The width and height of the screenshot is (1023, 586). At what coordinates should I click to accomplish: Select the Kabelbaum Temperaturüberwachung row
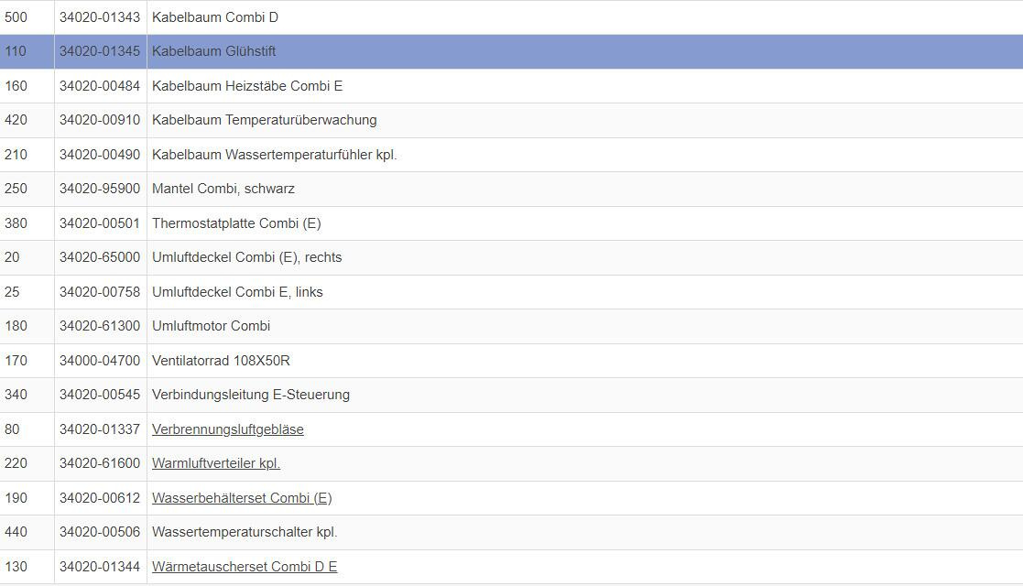(264, 120)
